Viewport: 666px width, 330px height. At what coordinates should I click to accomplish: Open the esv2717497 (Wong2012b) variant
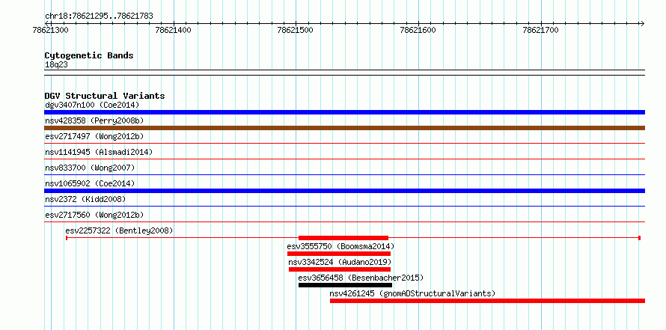point(94,136)
